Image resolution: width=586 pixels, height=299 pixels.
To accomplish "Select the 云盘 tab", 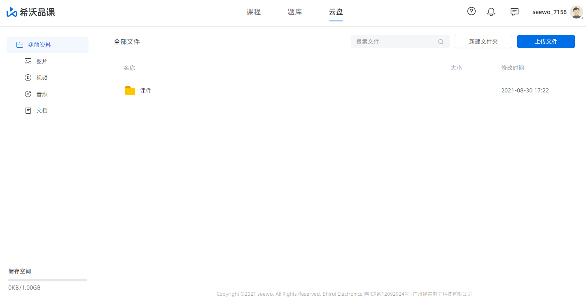I will 336,12.
